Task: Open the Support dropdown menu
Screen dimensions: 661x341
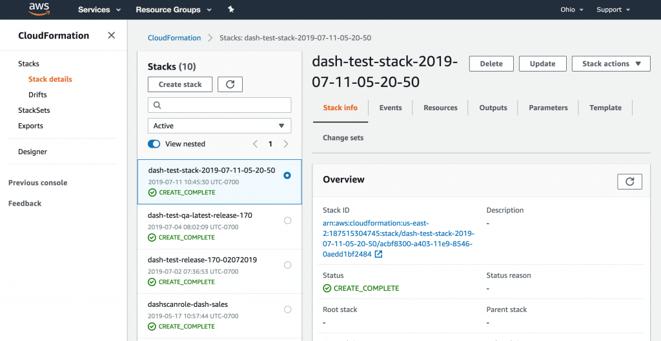Action: [613, 10]
